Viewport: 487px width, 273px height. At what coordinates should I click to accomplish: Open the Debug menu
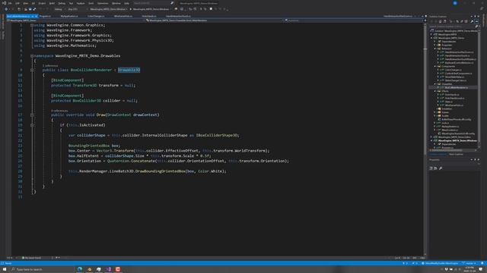pyautogui.click(x=62, y=3)
